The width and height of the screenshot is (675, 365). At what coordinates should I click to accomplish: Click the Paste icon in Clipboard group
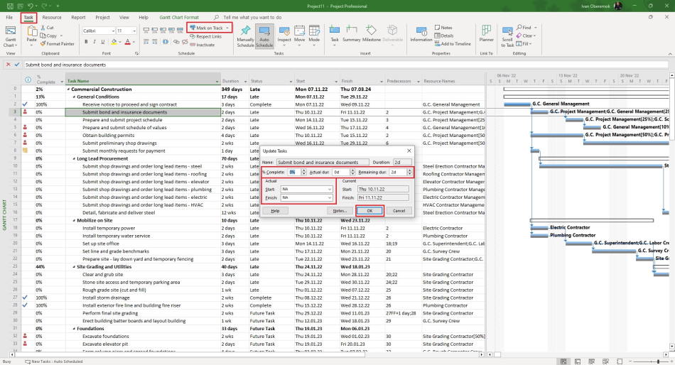pos(32,33)
